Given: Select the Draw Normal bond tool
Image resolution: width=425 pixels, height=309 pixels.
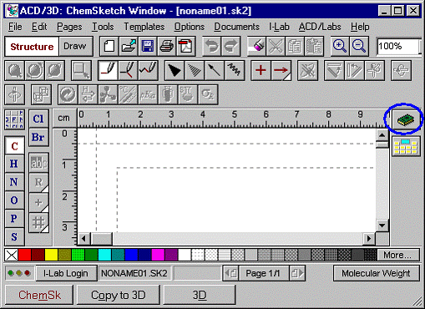Looking at the screenshot, I should click(108, 70).
